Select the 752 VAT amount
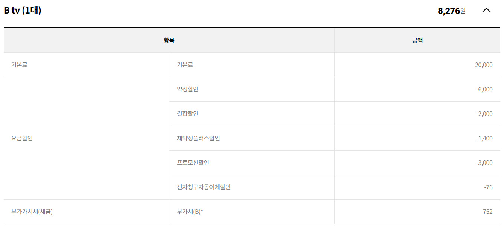 point(487,212)
